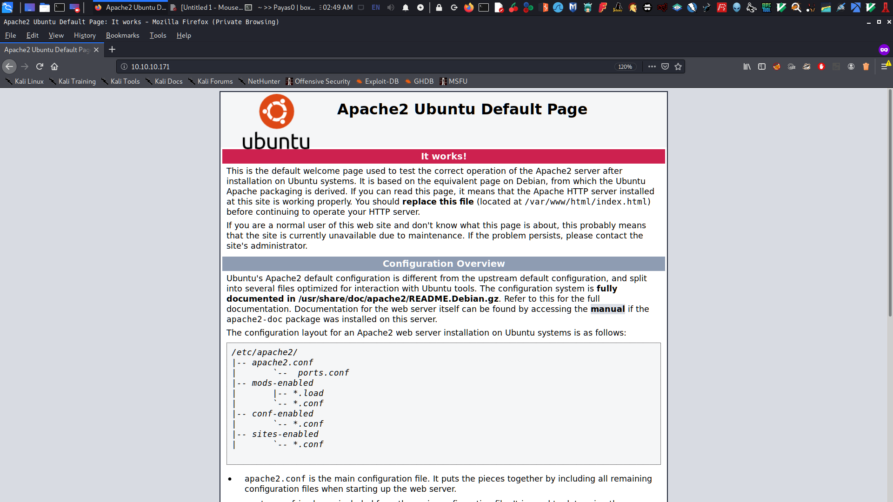Click the Ubuntu logo image
The image size is (893, 502).
(276, 122)
